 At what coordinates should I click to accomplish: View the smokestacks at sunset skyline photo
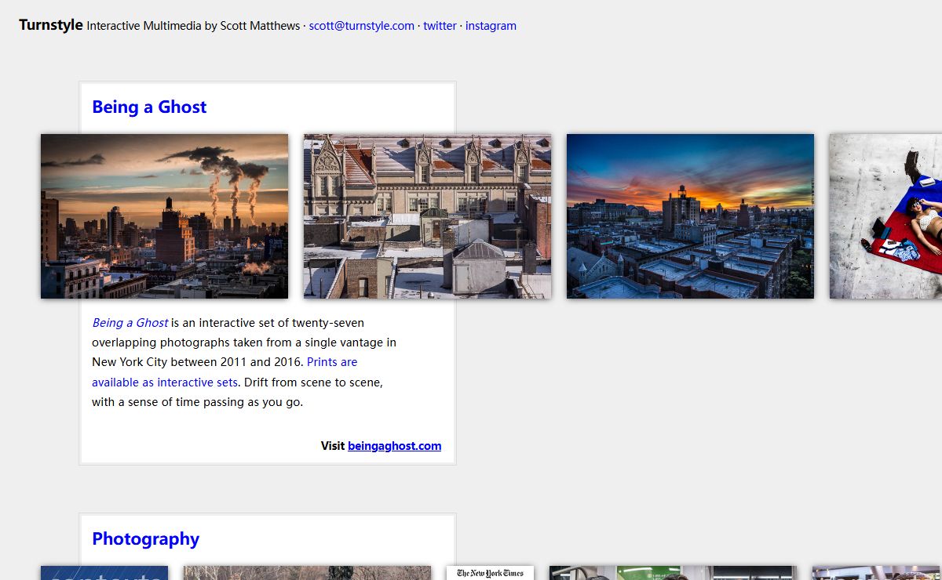[164, 216]
